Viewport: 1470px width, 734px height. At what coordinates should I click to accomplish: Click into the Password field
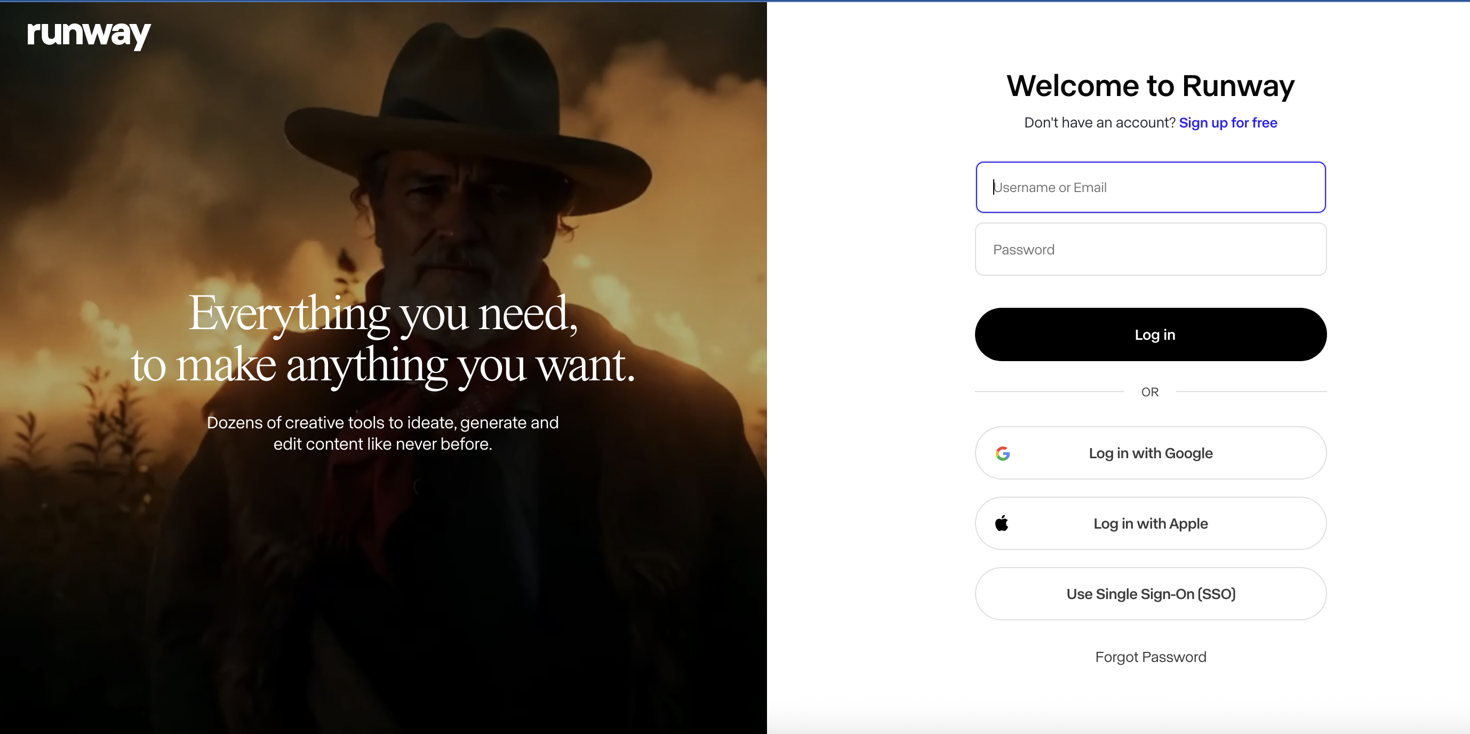pos(1151,250)
